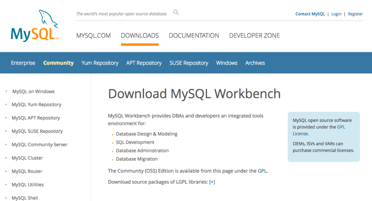Open Archives in blue submenu bar
The height and width of the screenshot is (201, 372).
point(255,63)
